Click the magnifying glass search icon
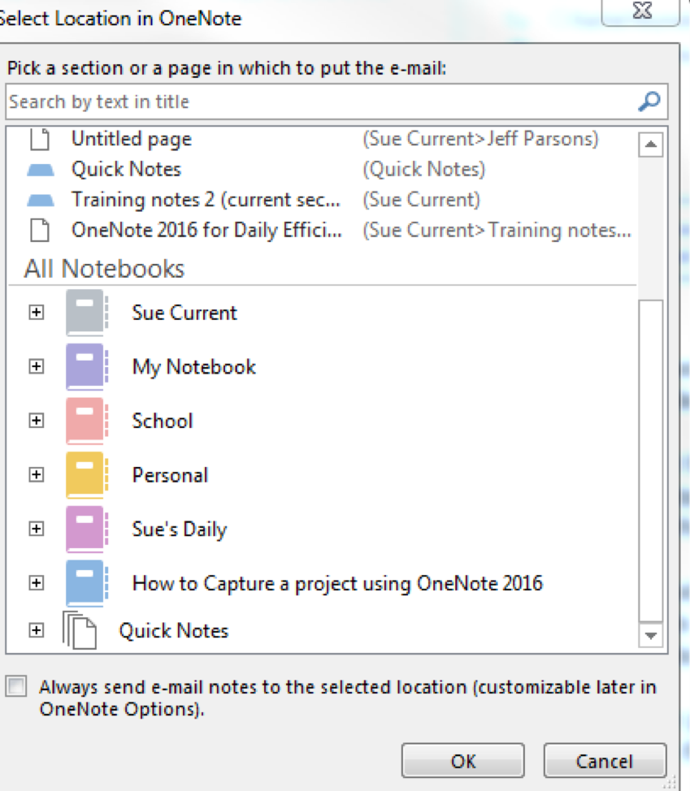This screenshot has height=791, width=690. click(x=648, y=101)
